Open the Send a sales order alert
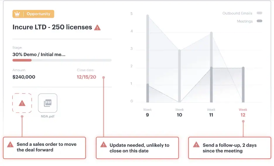The width and height of the screenshot is (274, 166). [44, 148]
